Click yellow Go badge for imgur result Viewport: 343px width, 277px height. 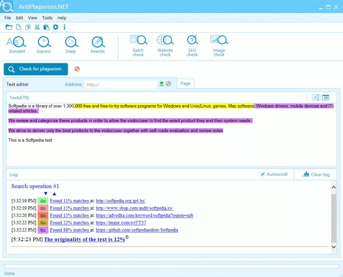click(43, 223)
